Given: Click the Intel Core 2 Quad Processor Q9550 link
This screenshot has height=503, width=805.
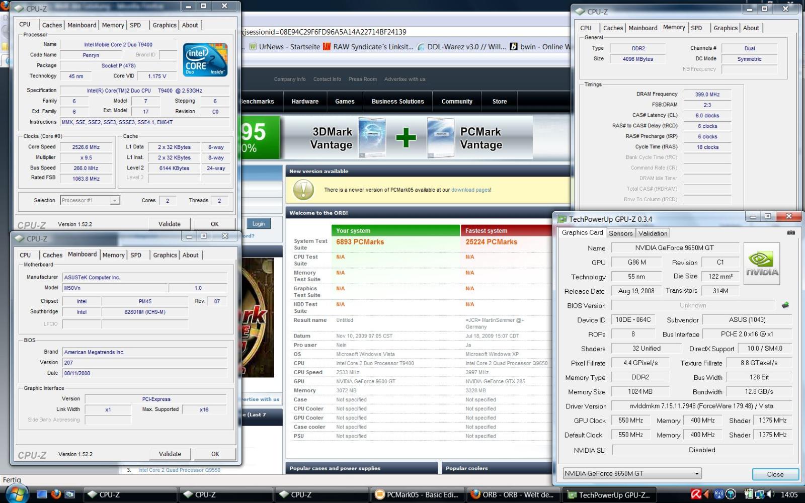Looking at the screenshot, I should [x=179, y=470].
